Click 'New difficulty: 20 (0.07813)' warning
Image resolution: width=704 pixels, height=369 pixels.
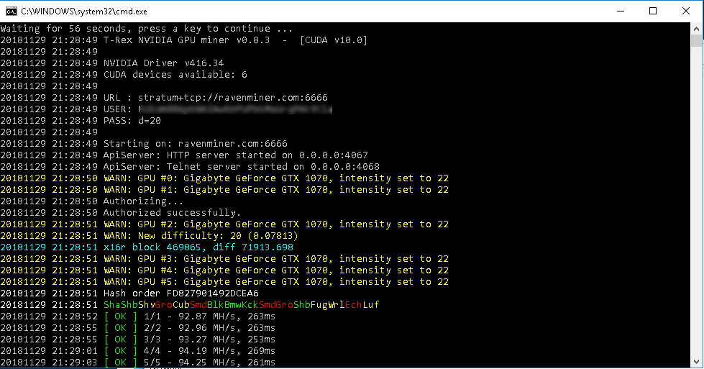[149, 236]
